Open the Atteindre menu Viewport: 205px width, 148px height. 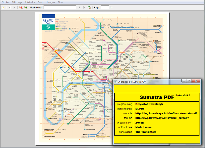click(x=30, y=2)
